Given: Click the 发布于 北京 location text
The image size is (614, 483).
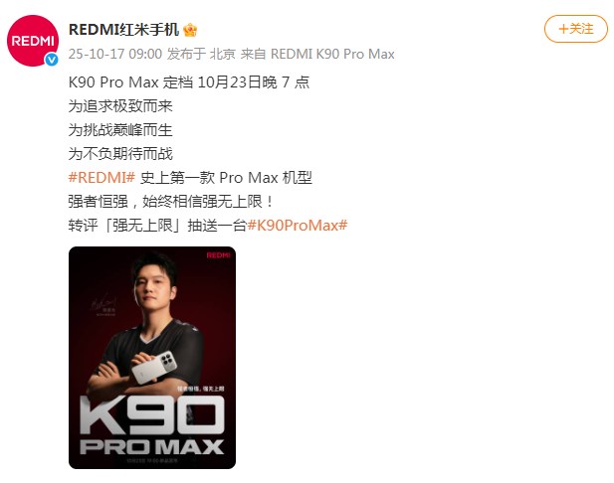Looking at the screenshot, I should [201, 54].
